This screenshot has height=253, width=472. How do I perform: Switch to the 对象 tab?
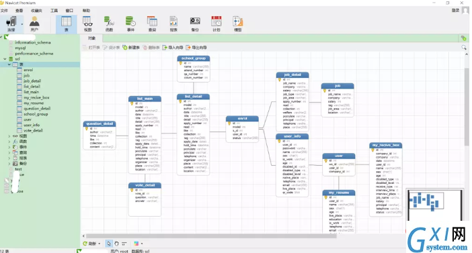tap(91, 38)
